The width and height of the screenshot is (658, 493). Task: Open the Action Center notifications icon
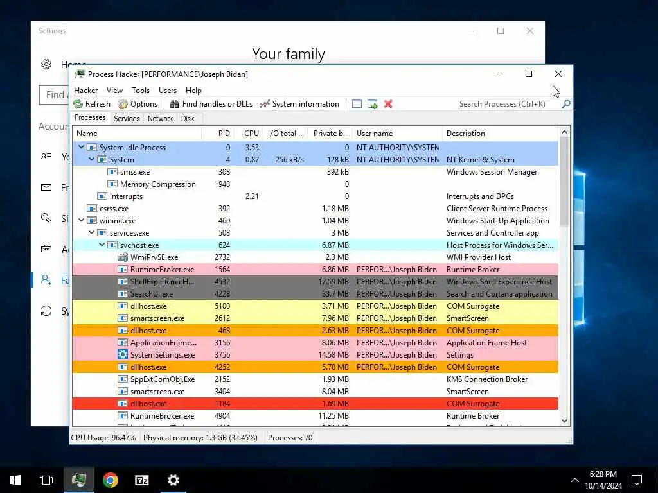[637, 480]
